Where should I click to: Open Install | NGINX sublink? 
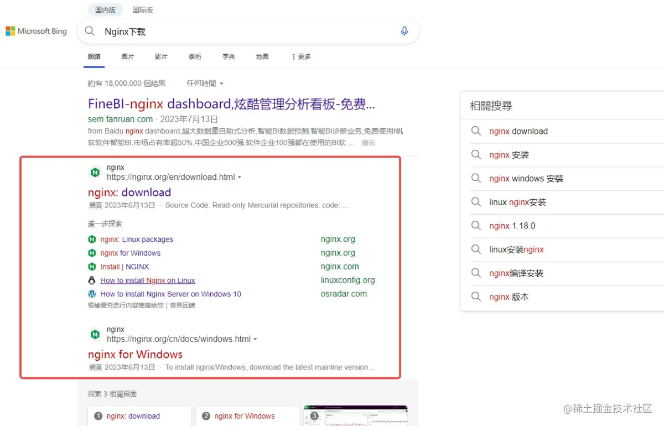(125, 267)
